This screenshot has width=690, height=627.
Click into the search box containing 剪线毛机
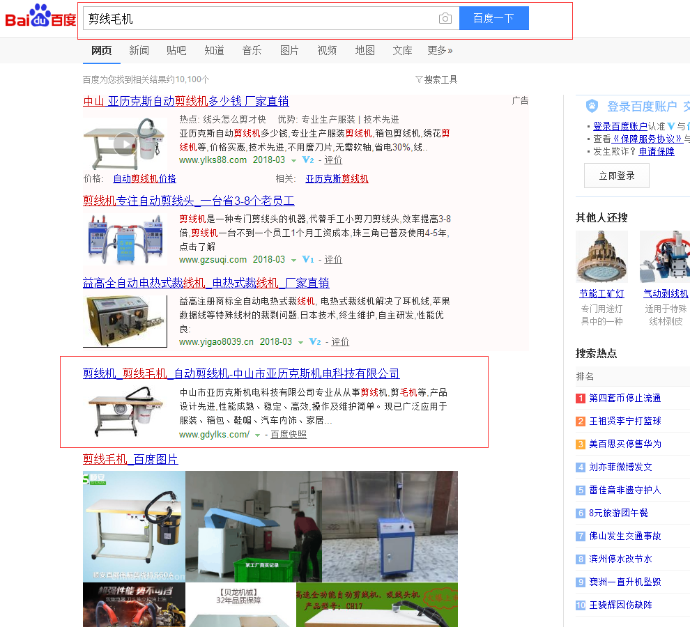[x=258, y=19]
